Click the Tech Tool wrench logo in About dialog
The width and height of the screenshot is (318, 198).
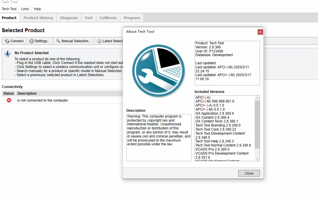[159, 70]
